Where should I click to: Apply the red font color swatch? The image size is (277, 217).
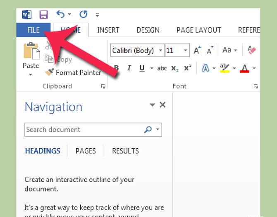(x=245, y=68)
